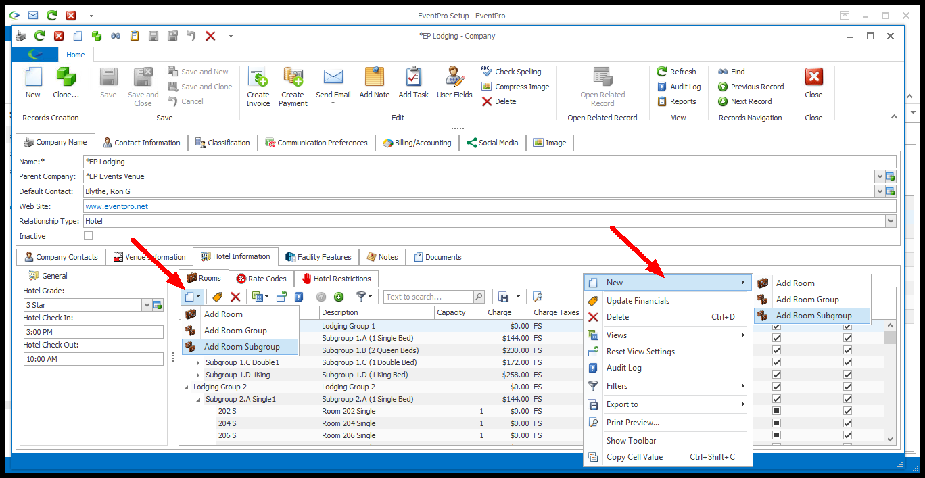Click the green refresh icon in Company quick access bar
The height and width of the screenshot is (478, 925).
point(40,36)
